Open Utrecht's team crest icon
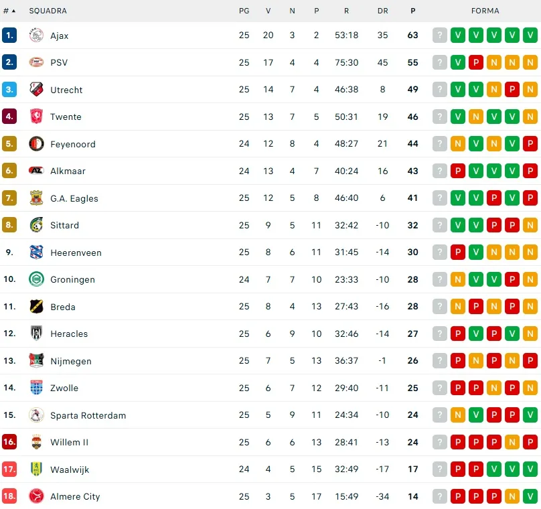 [x=36, y=90]
